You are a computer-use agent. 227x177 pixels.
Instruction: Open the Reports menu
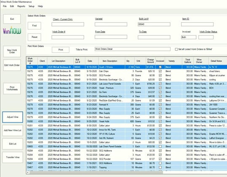[21, 6]
